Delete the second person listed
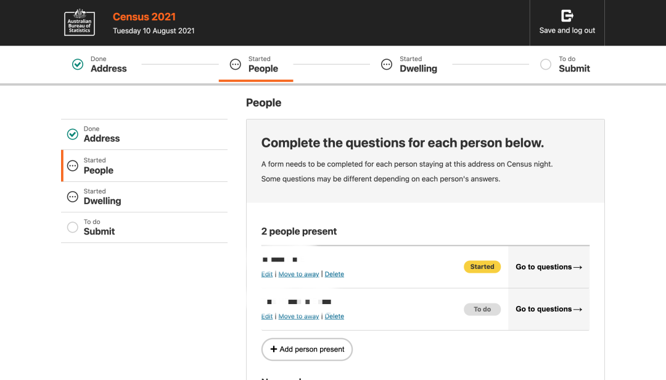The height and width of the screenshot is (380, 666). [x=334, y=316]
